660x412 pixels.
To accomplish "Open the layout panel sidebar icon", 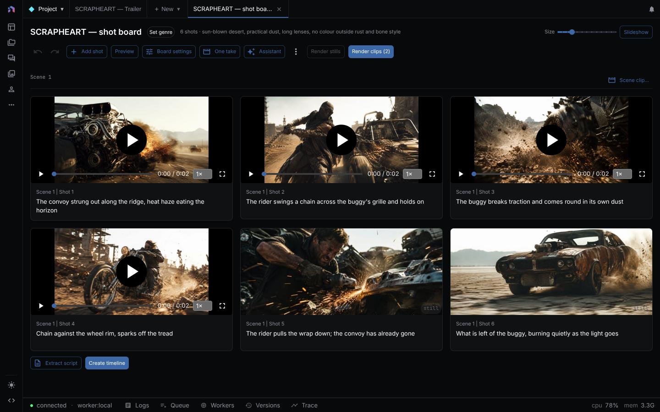I will (x=11, y=27).
